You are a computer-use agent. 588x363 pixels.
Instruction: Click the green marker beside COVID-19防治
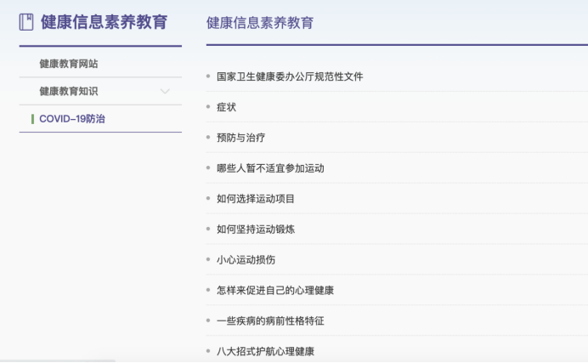coord(31,119)
